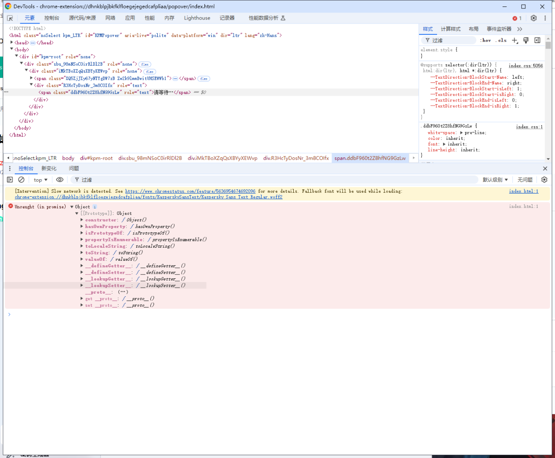Click new style rule plus icon

coord(515,40)
